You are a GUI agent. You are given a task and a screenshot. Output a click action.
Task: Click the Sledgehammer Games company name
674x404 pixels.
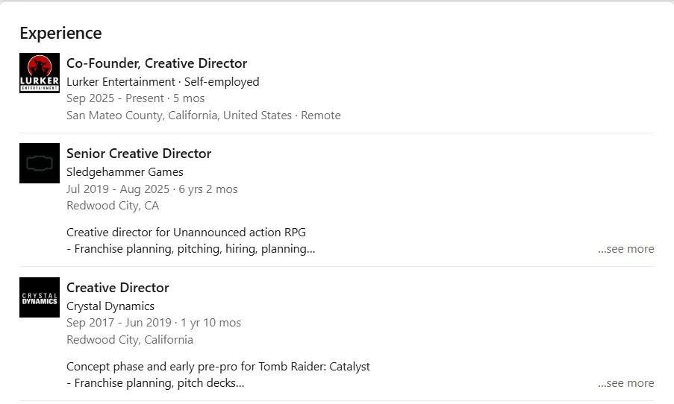pyautogui.click(x=125, y=172)
